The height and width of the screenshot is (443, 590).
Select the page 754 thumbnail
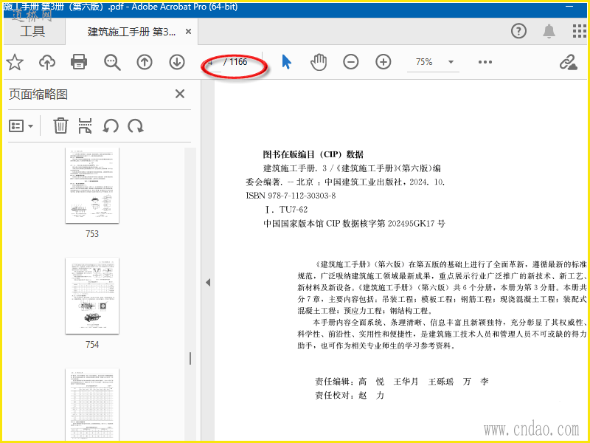coord(92,296)
